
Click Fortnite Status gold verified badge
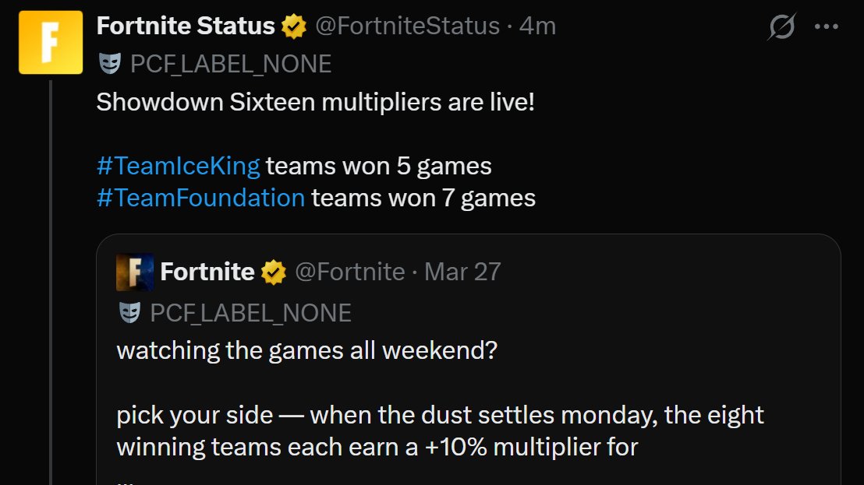[x=293, y=26]
